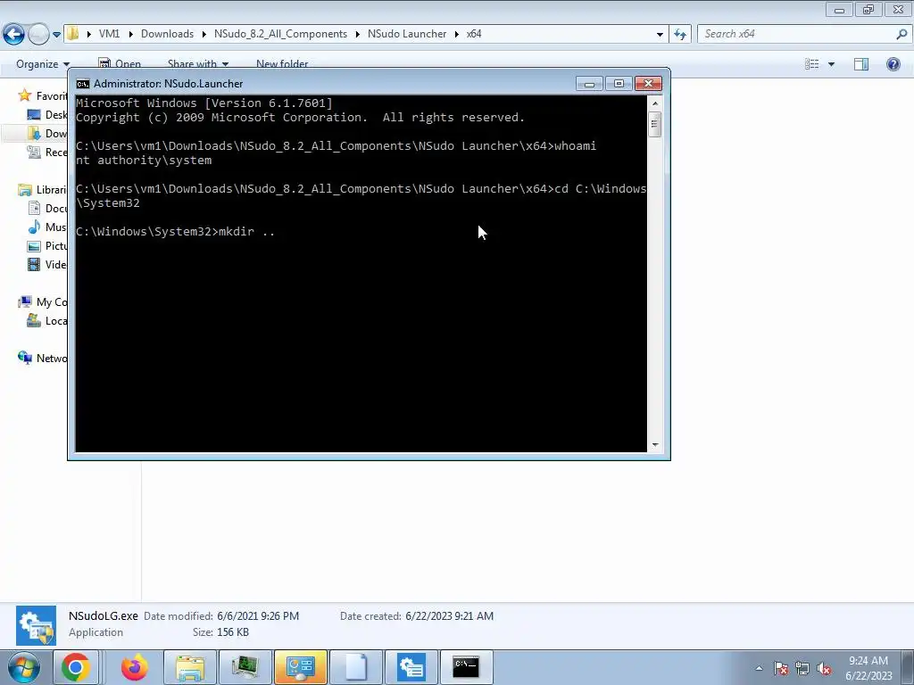Select Downloads in the navigation pane

coord(47,134)
